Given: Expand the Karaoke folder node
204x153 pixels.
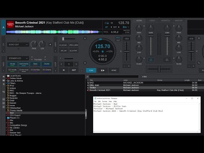Looking at the screenshot, I should (6, 98).
